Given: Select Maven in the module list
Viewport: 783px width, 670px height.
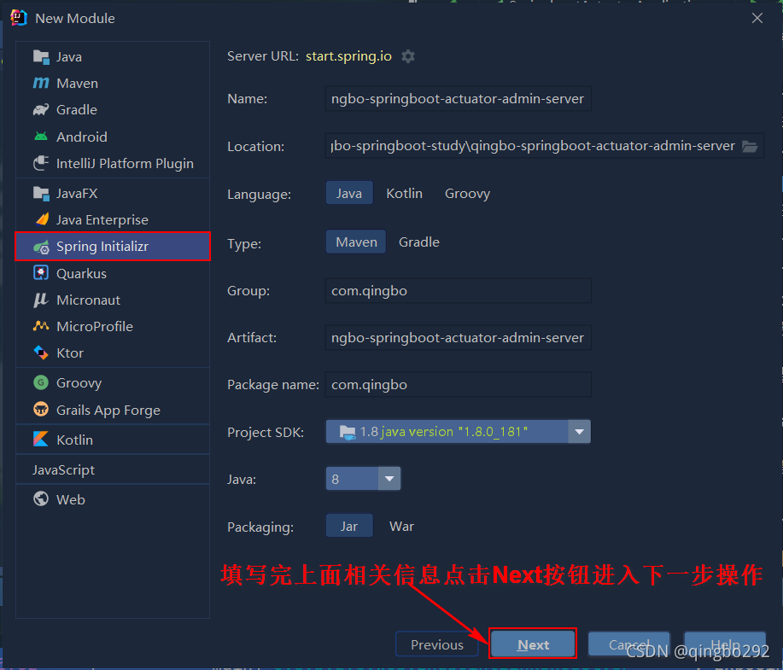Looking at the screenshot, I should click(x=113, y=84).
